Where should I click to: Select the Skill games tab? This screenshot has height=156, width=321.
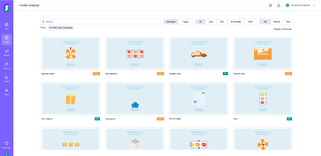(x=222, y=22)
